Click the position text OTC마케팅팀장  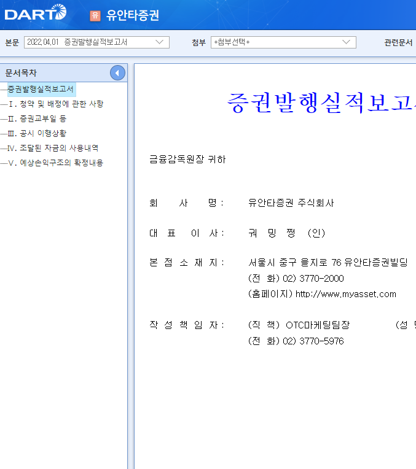pos(318,325)
